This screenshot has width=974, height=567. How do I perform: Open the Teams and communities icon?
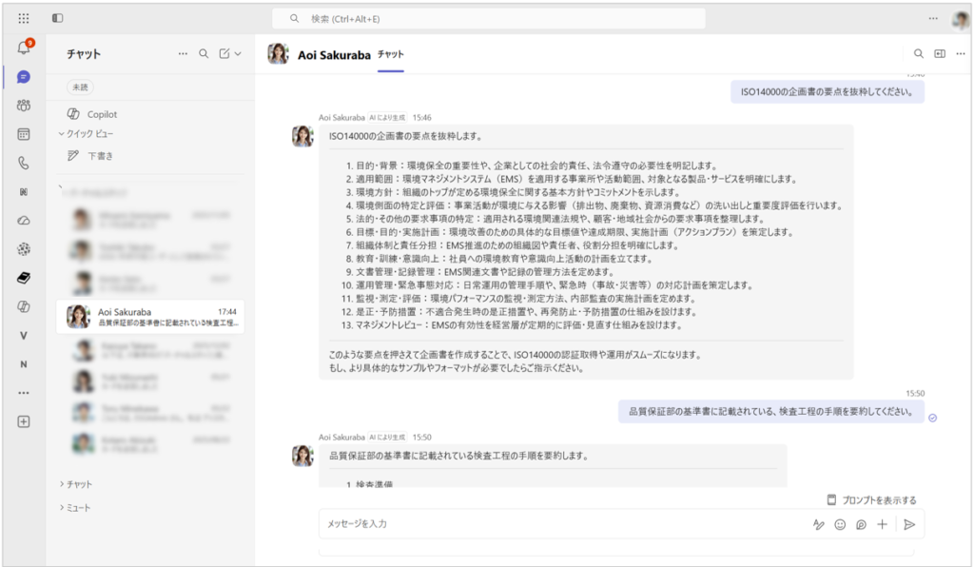(24, 106)
